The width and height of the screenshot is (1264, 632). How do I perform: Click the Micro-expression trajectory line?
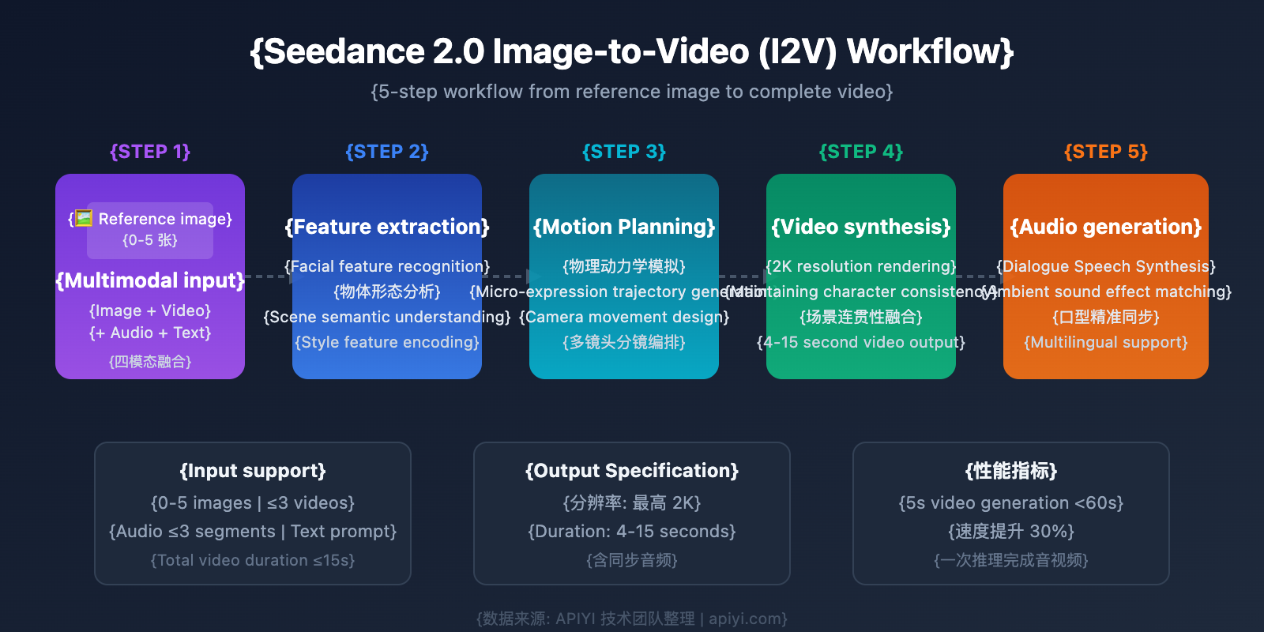coord(624,292)
